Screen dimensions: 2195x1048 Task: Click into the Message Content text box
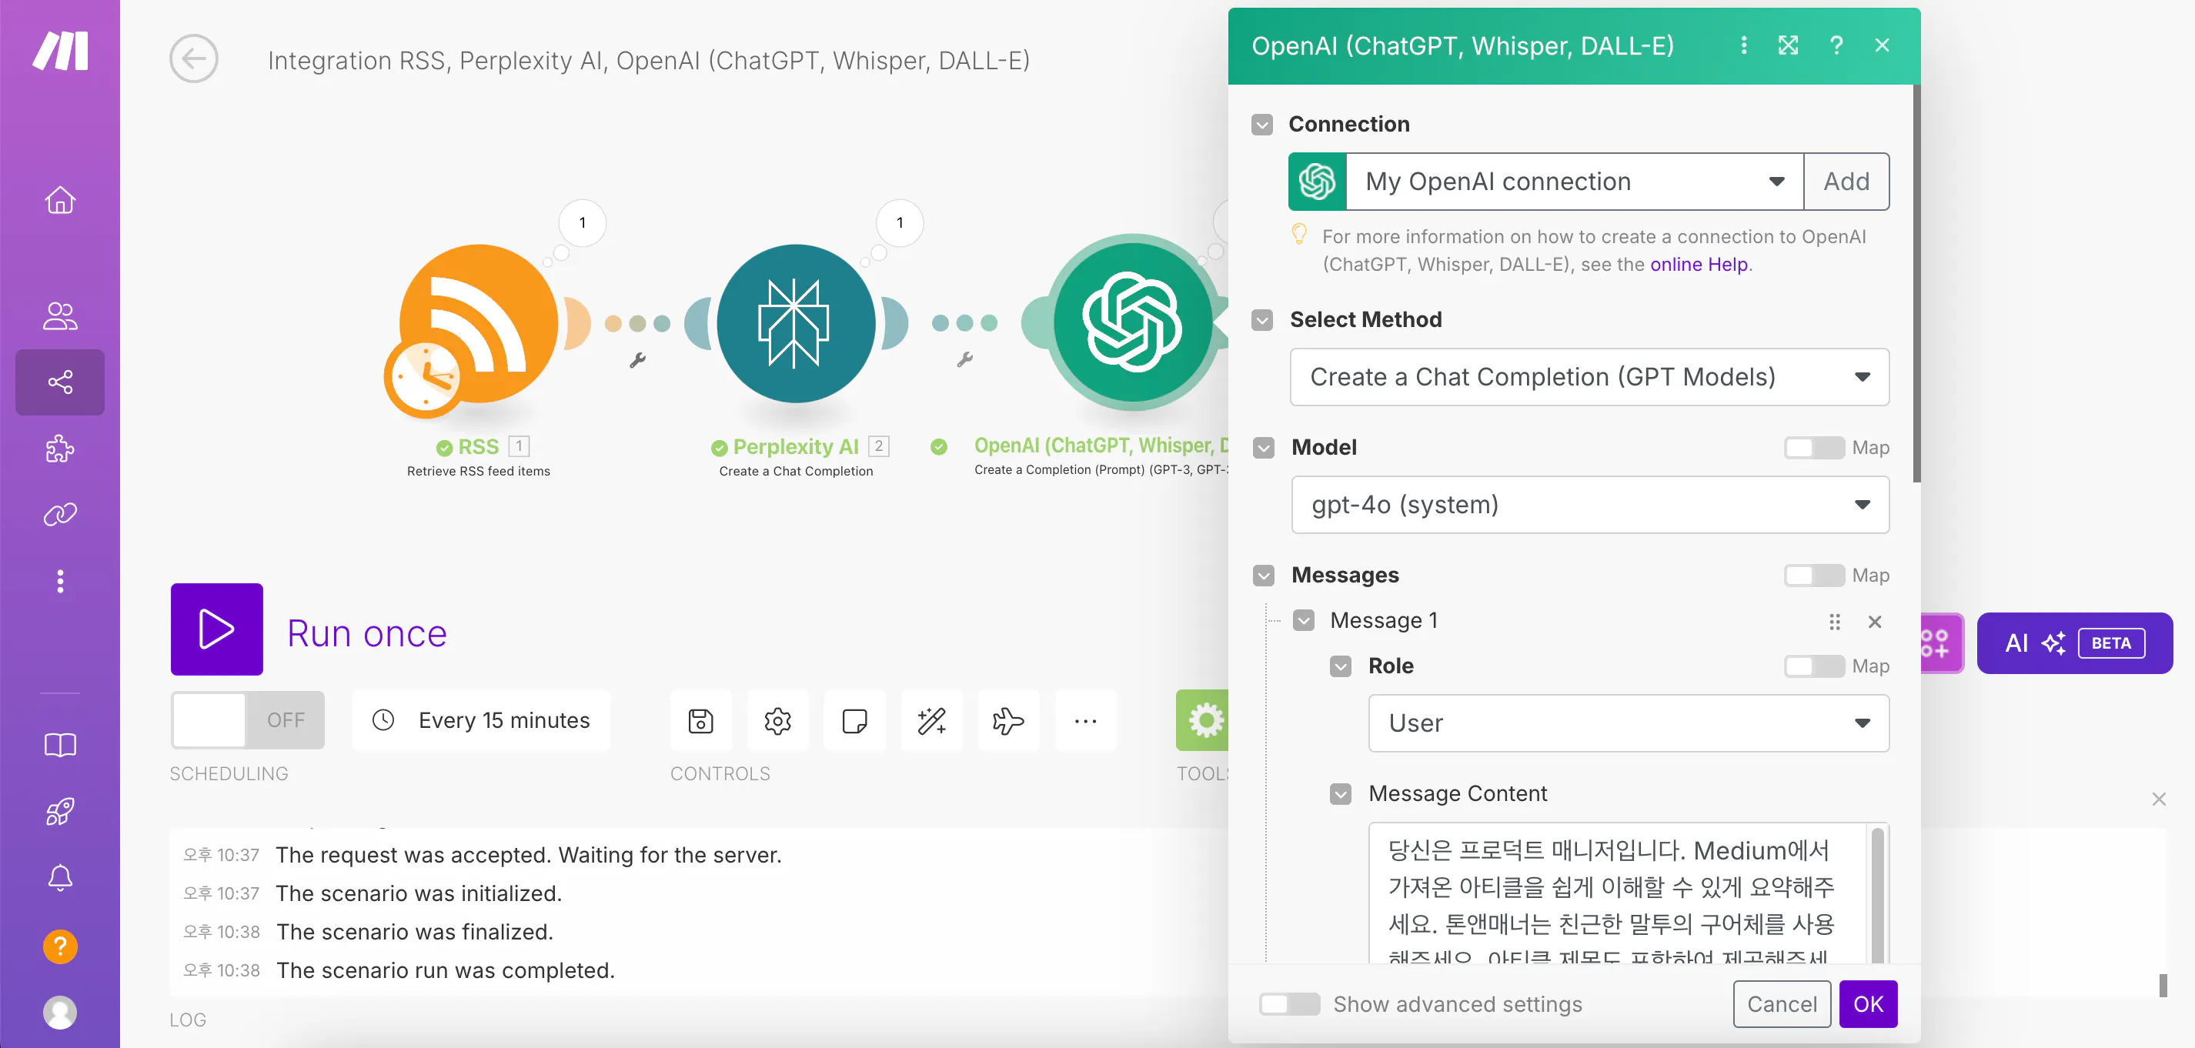[1618, 893]
